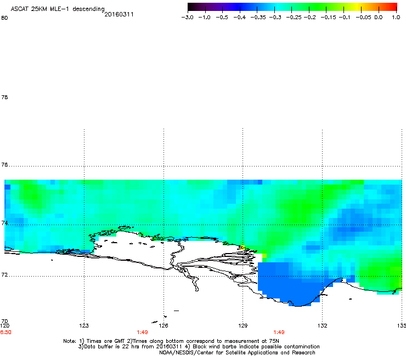Click the colorbar label -0.2
Screen dimensions: 406x356
coord(309,18)
